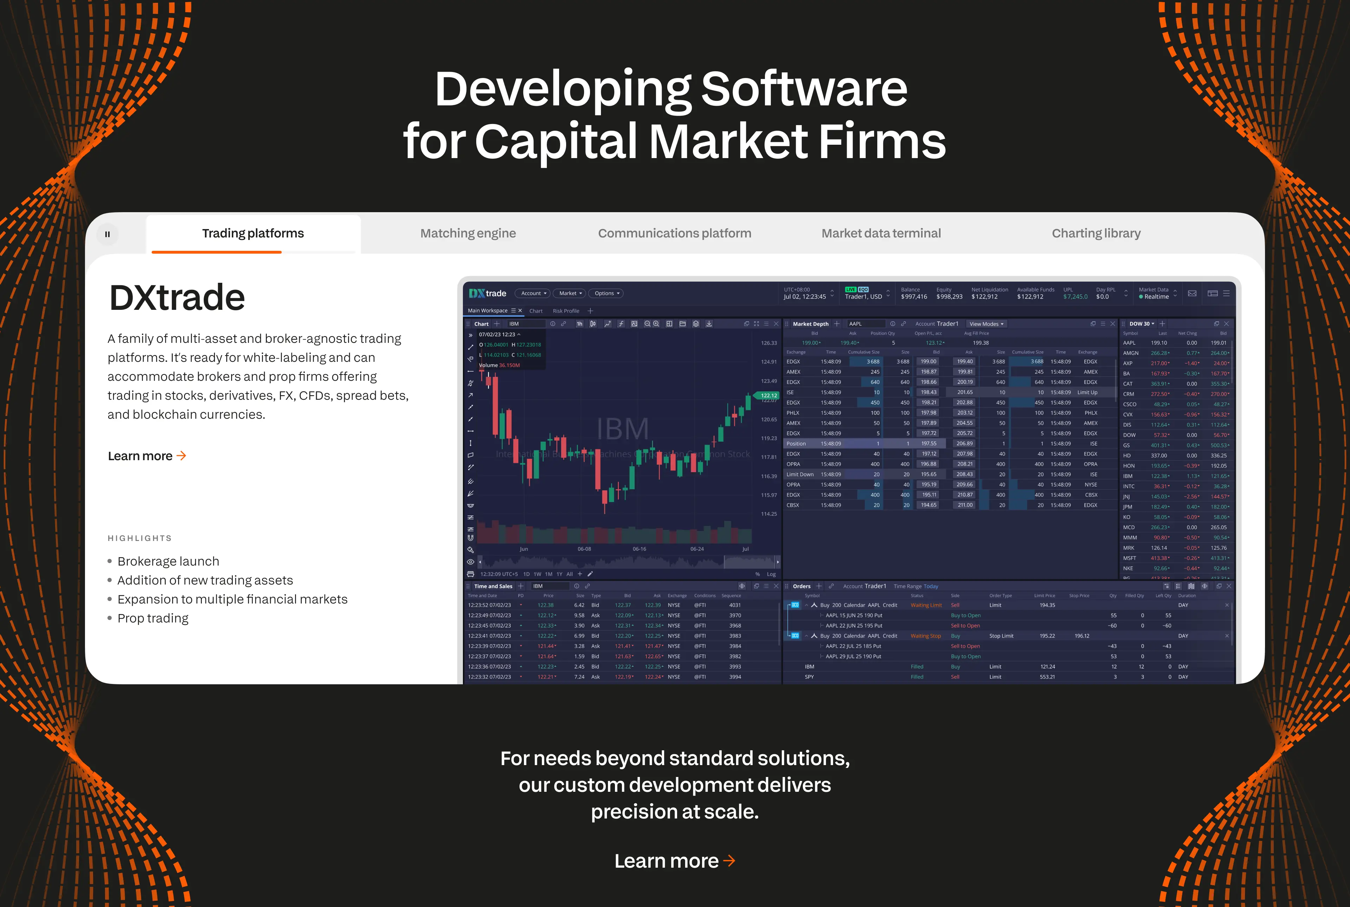This screenshot has width=1350, height=907.
Task: Open the Account dropdown in DXtrade
Action: coord(532,293)
